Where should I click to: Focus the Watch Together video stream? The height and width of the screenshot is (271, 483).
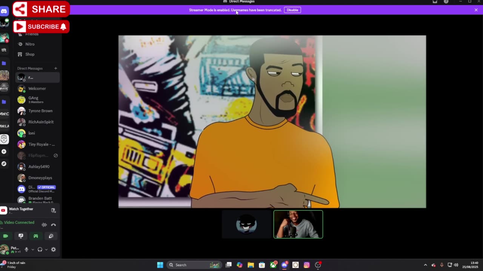tap(272, 122)
